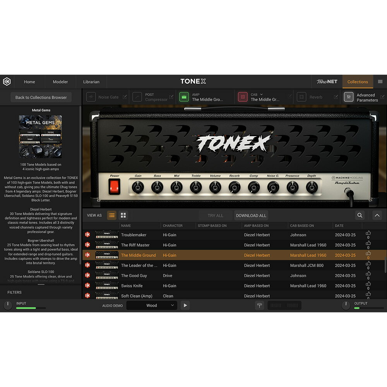
Task: Sort list by NAME column header
Action: [x=126, y=226]
